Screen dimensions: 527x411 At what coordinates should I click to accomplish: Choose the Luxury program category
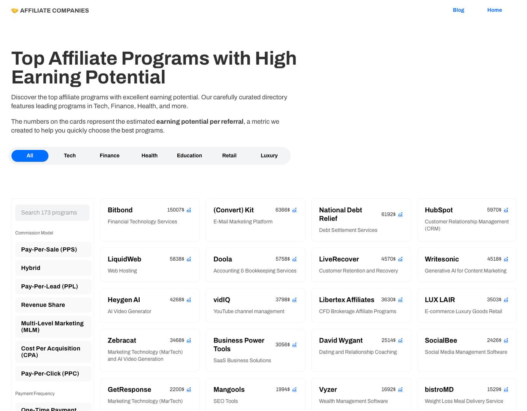pos(269,156)
